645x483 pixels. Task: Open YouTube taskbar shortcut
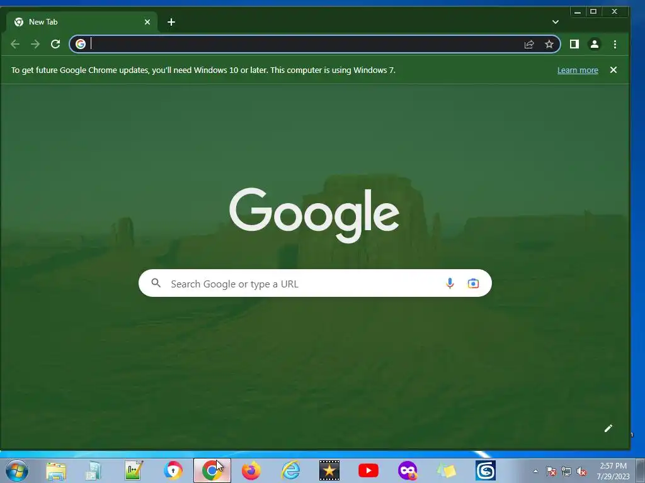[368, 470]
